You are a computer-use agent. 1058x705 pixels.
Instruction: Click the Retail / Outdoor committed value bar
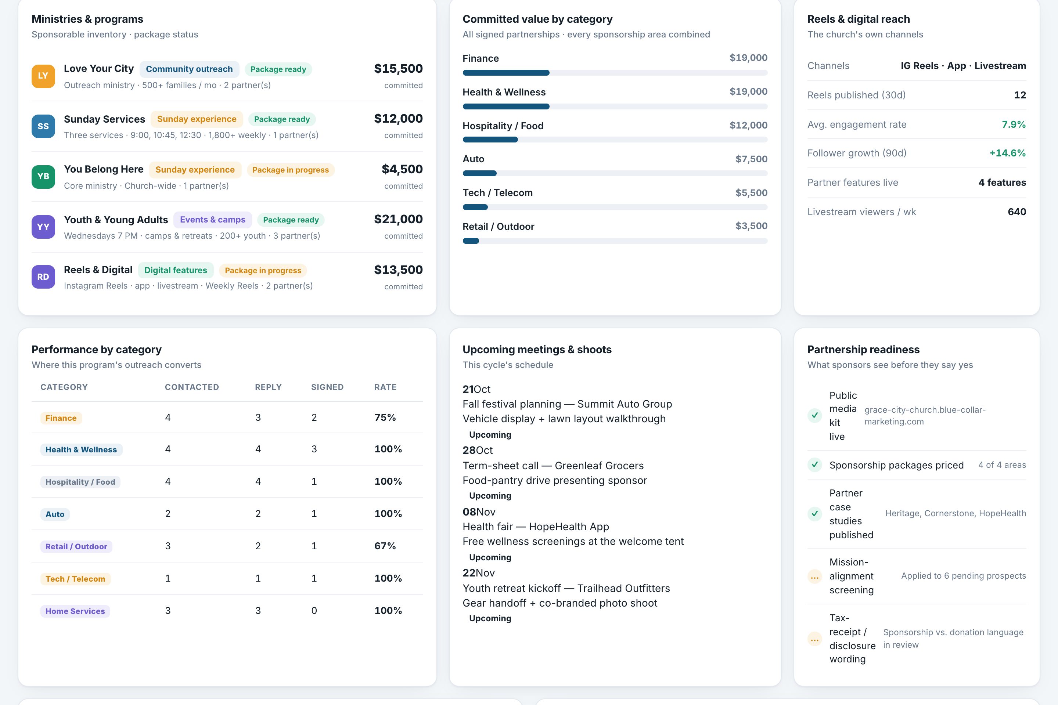(615, 241)
